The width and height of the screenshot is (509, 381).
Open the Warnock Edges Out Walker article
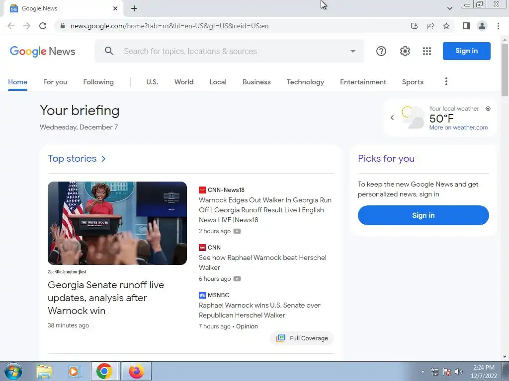click(265, 210)
